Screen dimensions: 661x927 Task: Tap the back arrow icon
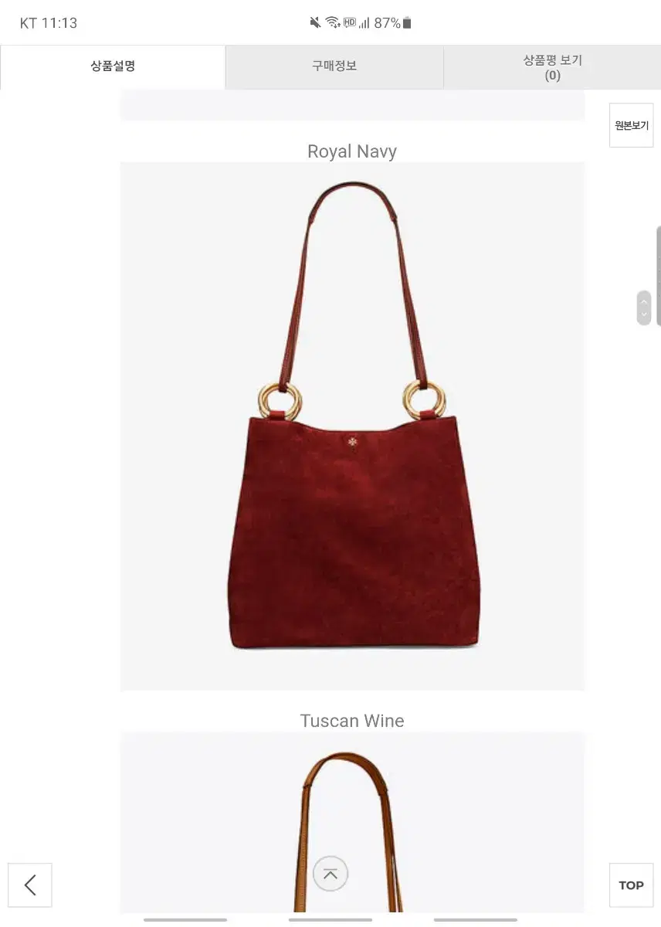30,885
